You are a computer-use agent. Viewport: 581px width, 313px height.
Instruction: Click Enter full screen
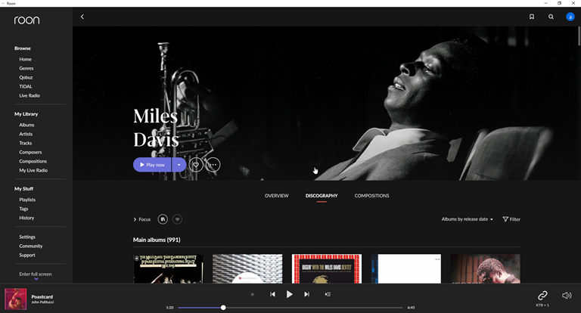tap(36, 274)
